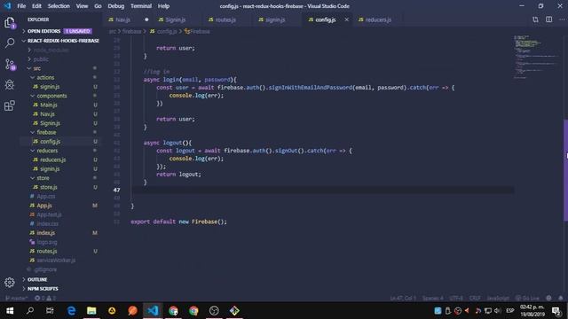Image resolution: width=568 pixels, height=319 pixels.
Task: Switch to the reducers.js tab
Action: (378, 19)
